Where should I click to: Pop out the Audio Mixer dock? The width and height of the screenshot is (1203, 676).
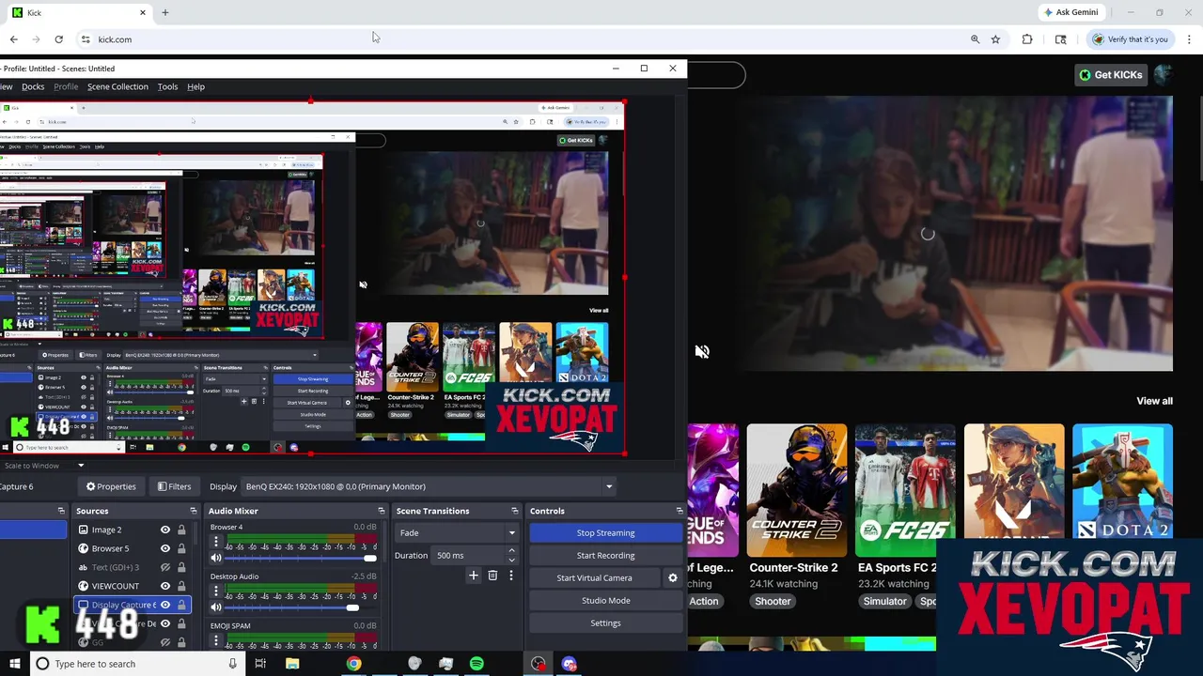point(382,511)
